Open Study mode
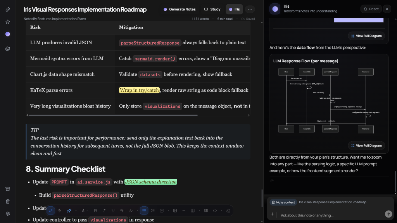This screenshot has width=397, height=223. (x=212, y=9)
